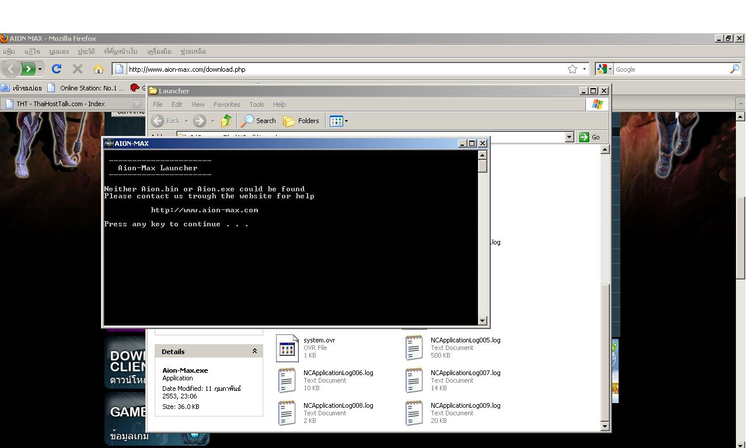Click the Views icon in Launcher toolbar
Image resolution: width=747 pixels, height=448 pixels.
click(x=336, y=121)
